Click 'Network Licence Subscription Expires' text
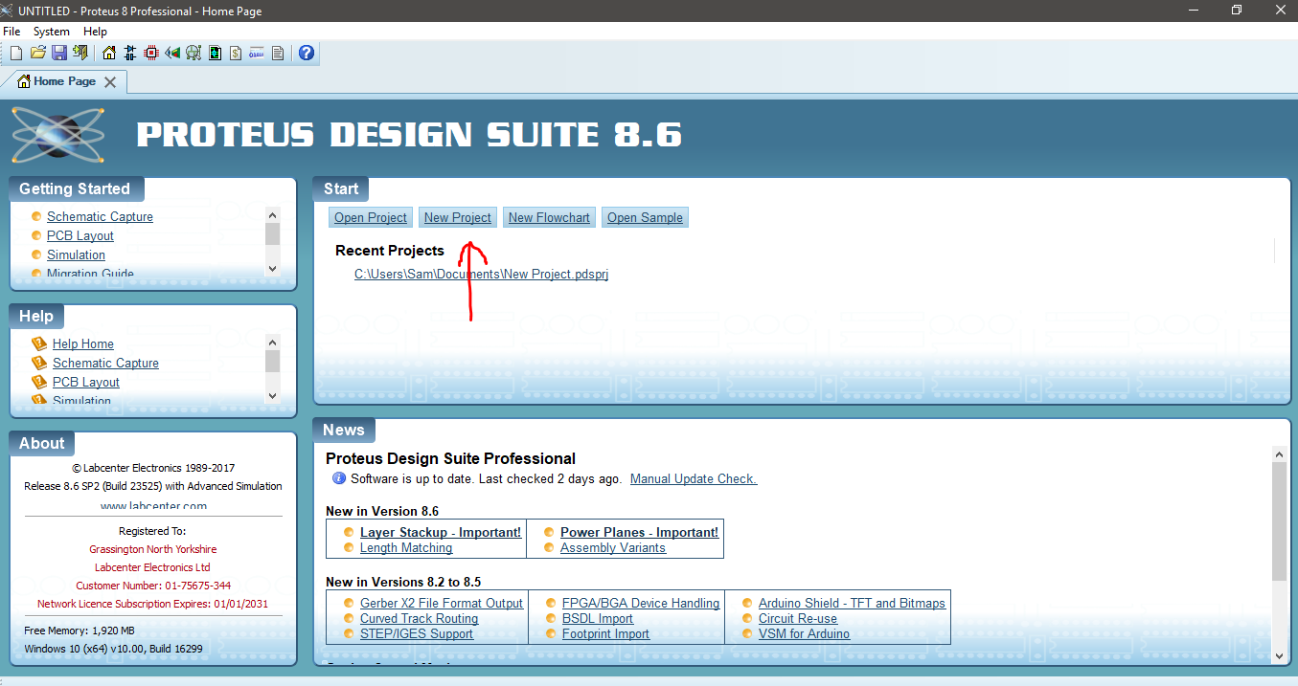 click(153, 604)
